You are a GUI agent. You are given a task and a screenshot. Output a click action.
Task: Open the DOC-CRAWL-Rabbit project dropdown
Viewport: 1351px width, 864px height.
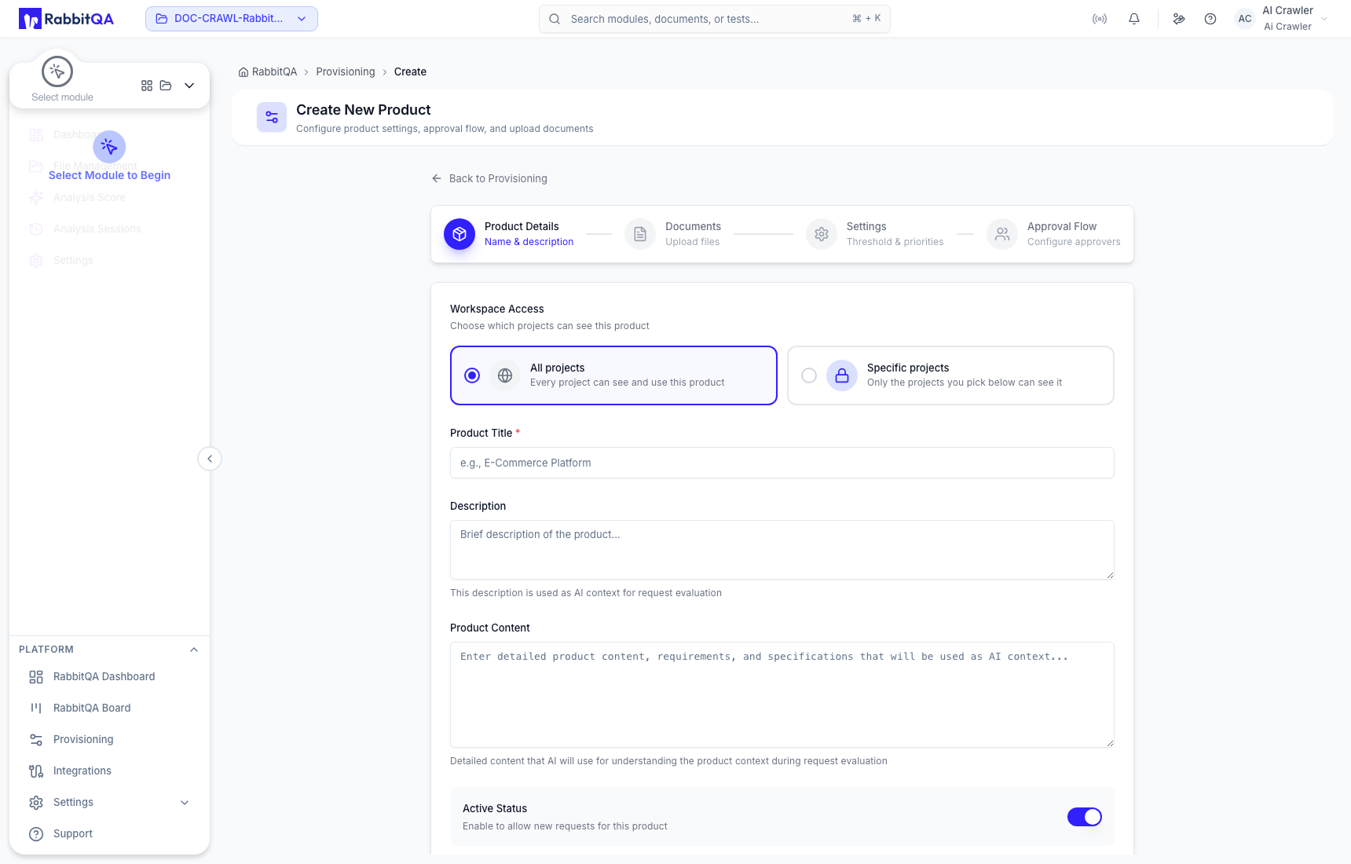pos(232,19)
